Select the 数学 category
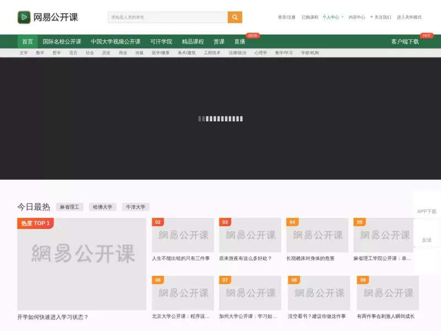441x331 pixels. click(40, 53)
